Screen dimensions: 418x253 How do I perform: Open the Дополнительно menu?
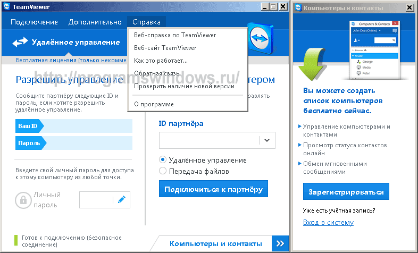95,22
